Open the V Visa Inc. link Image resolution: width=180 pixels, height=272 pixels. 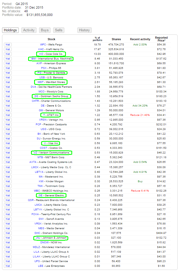tap(45, 143)
